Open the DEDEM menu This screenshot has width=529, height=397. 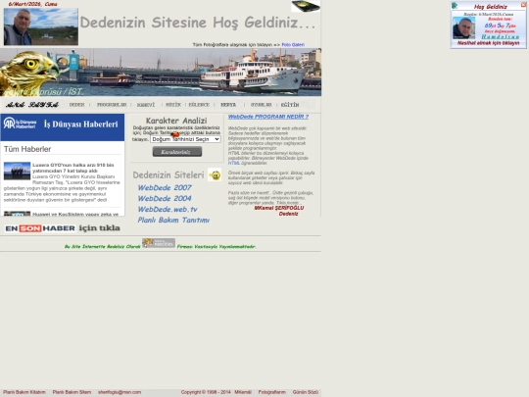tap(77, 105)
